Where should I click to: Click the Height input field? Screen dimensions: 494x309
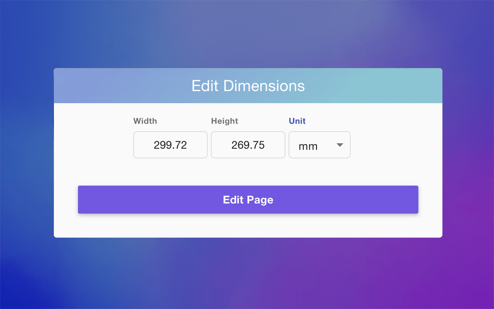tap(248, 145)
